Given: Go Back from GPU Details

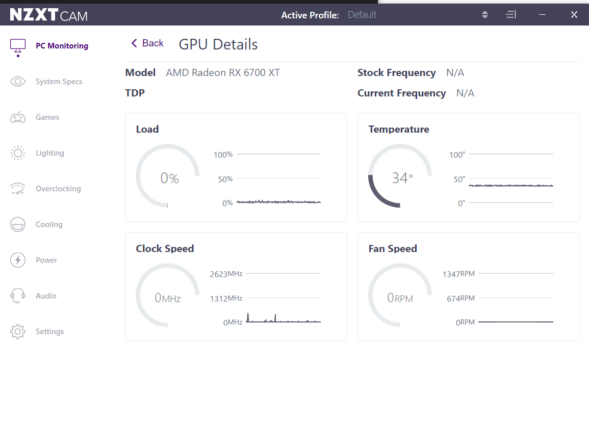Looking at the screenshot, I should coord(147,43).
